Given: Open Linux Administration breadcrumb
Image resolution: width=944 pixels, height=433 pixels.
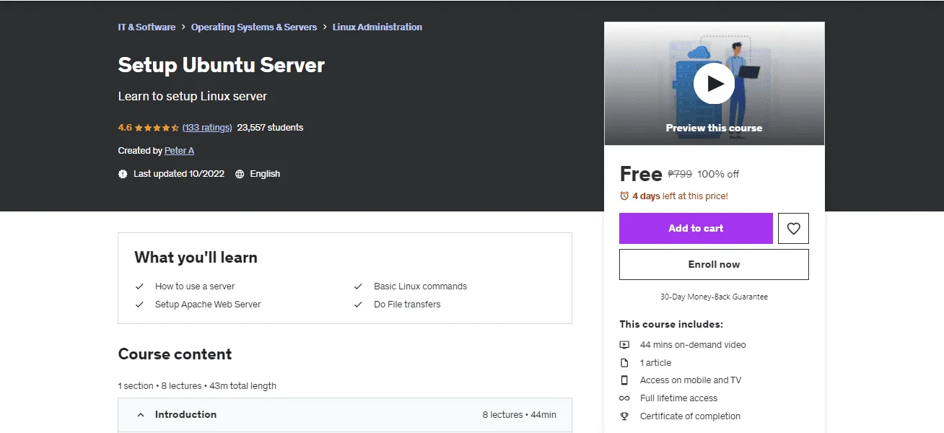Looking at the screenshot, I should click(x=377, y=27).
